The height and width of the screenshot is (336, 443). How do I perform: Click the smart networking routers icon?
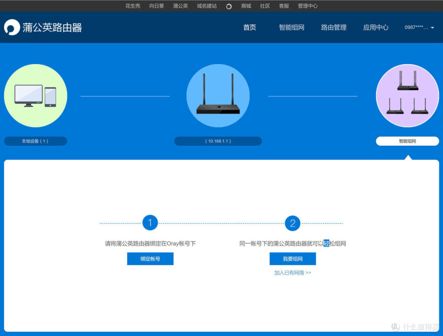click(x=407, y=96)
